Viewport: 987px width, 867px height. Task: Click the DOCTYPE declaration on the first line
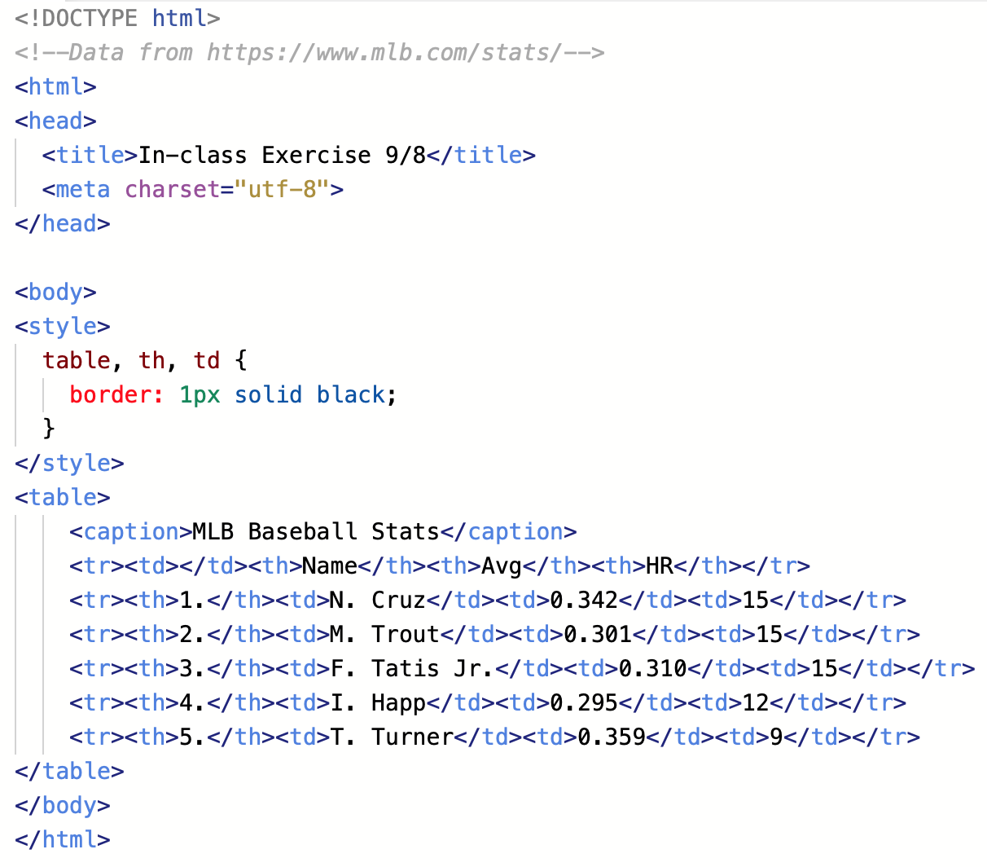(117, 18)
